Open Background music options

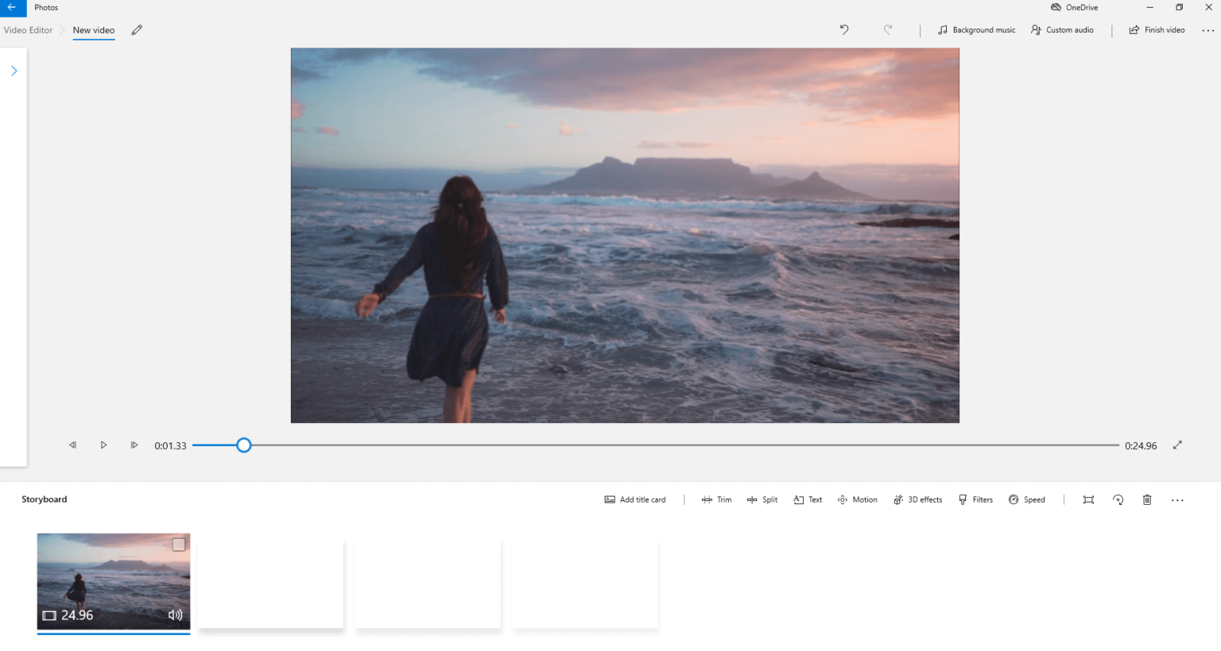coord(976,30)
